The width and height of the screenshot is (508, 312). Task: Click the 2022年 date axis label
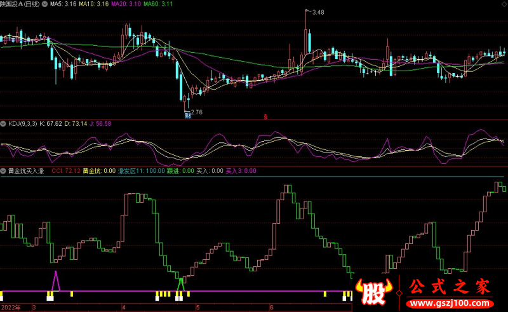click(x=11, y=307)
